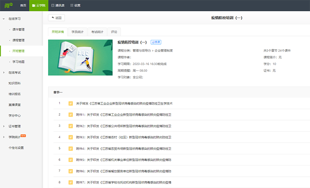Screen dimensions: 310x188
Task: Open 通讯录 contacts in the top bar
Action: [58, 5]
